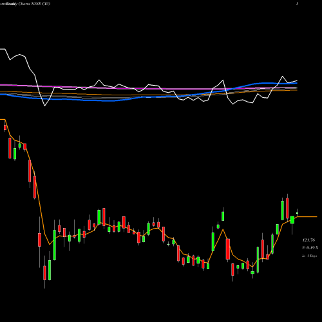This screenshot has width=322, height=322.
Task: Click the lowest red candlestick with the long lower wick
Action: point(44,272)
